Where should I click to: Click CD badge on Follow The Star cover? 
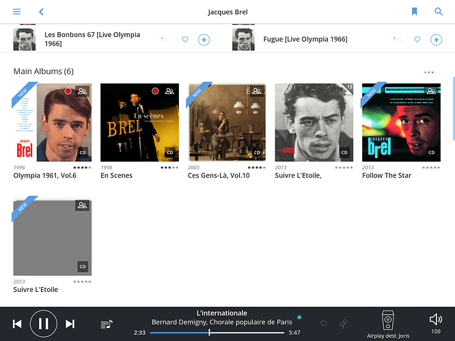pyautogui.click(x=432, y=152)
